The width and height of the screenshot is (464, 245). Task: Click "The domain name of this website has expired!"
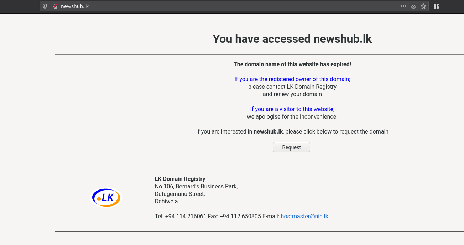coord(292,64)
